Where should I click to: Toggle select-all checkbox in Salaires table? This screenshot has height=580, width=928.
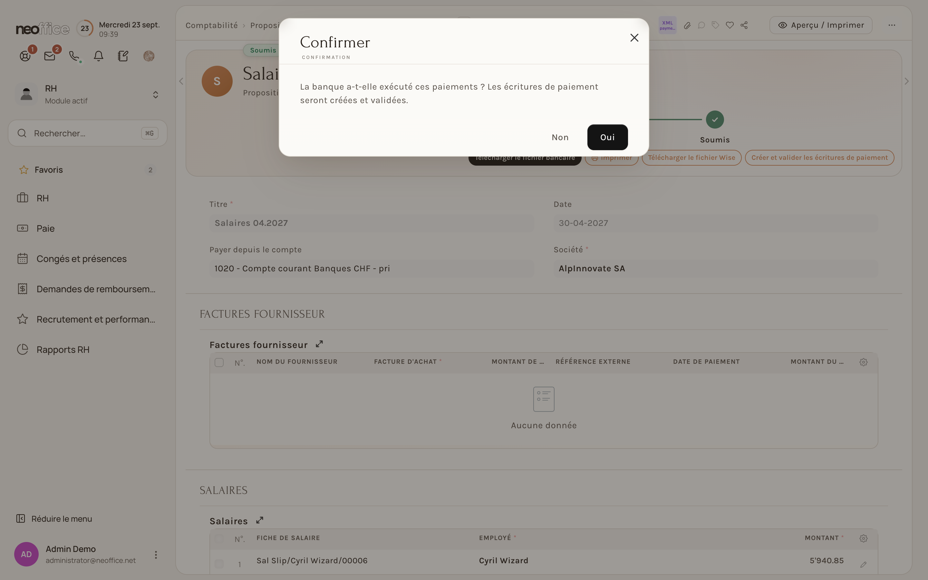[x=219, y=538]
